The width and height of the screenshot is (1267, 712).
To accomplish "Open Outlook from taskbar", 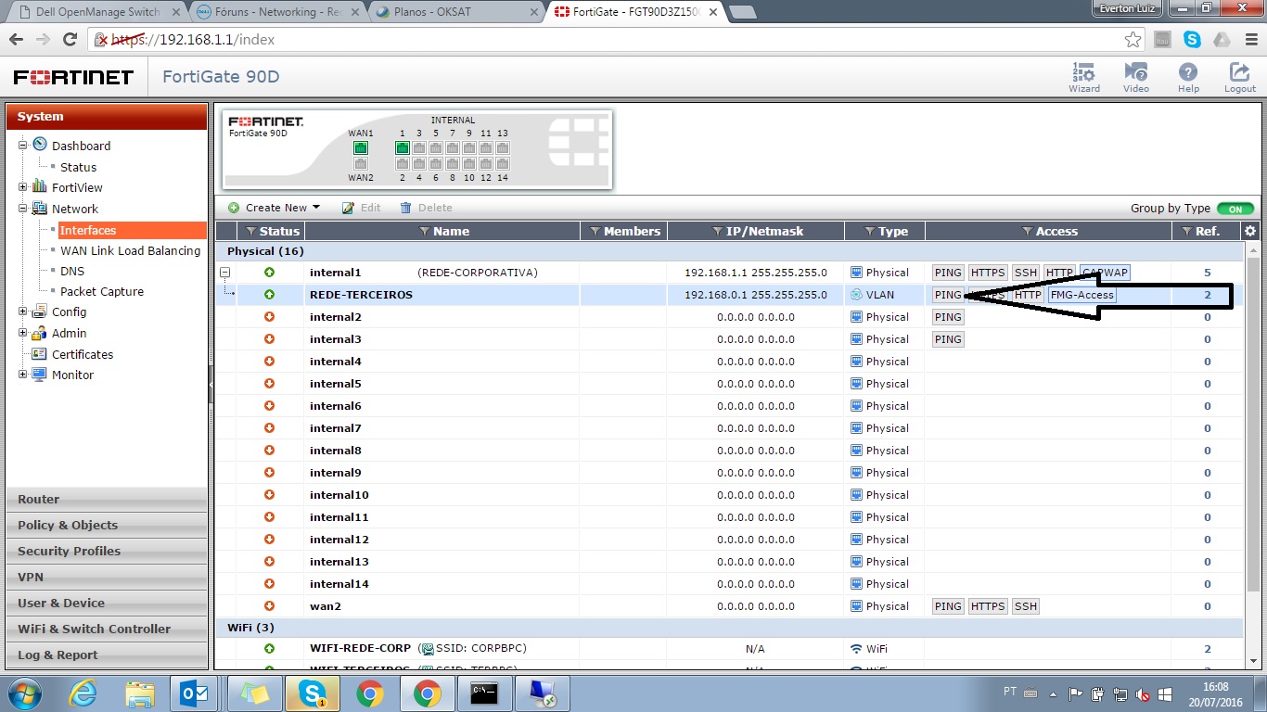I will click(196, 693).
